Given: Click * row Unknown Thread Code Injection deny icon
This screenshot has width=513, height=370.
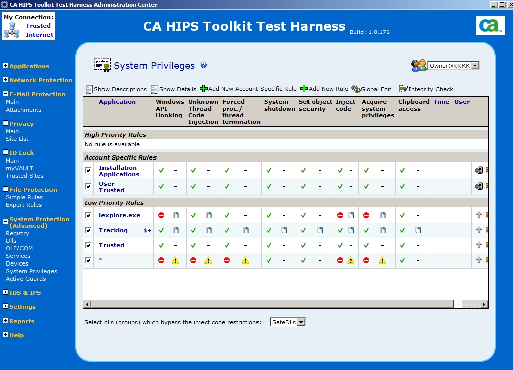Looking at the screenshot, I should 193,260.
